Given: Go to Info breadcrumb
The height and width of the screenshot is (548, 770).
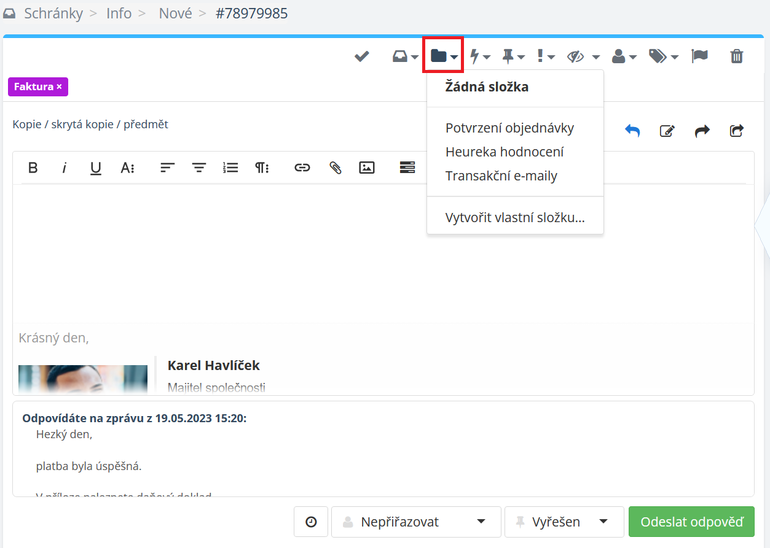Looking at the screenshot, I should pos(119,14).
